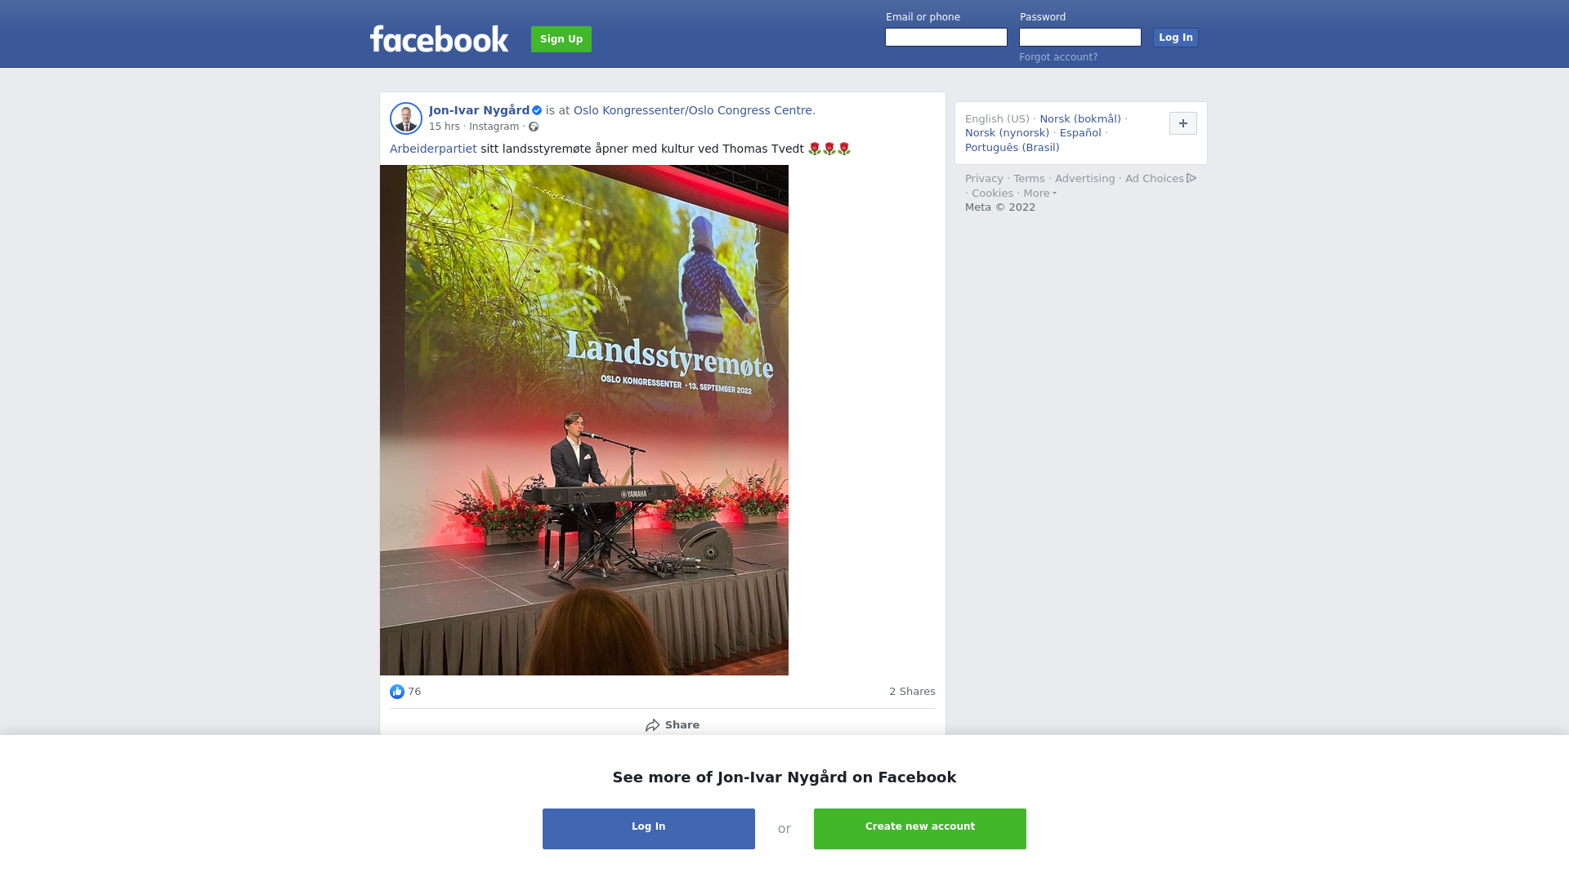This screenshot has height=882, width=1569.
Task: Click the header Log In button
Action: [1176, 38]
